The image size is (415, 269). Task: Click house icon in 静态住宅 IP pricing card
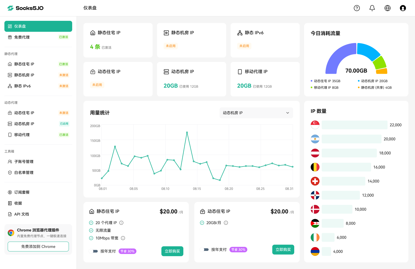point(92,211)
